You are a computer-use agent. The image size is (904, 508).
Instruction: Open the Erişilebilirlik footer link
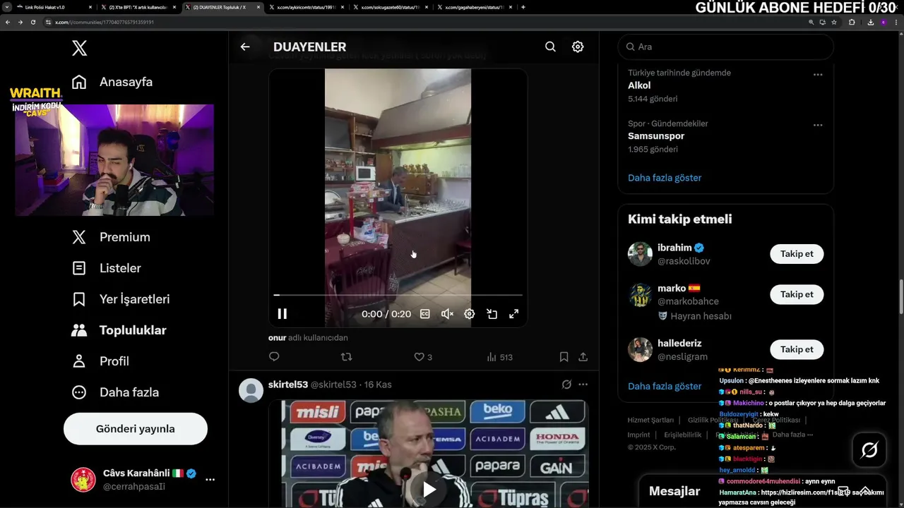[x=682, y=435]
